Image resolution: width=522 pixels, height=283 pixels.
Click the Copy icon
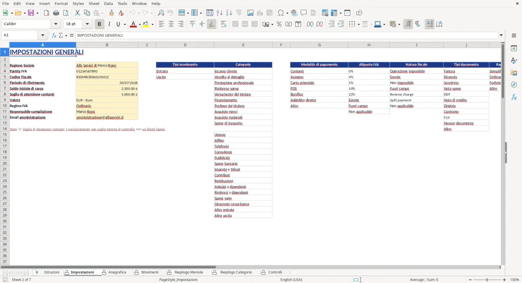pos(87,13)
